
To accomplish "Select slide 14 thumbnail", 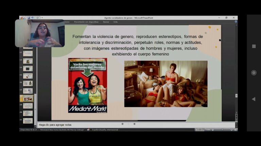I will (28, 69).
